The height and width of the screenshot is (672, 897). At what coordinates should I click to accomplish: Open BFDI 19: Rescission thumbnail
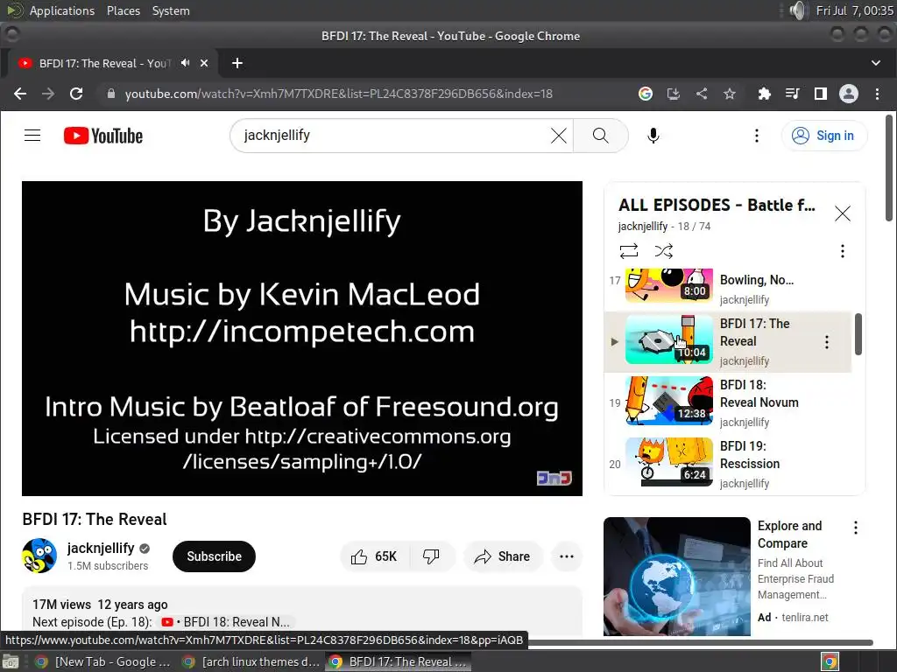[668, 462]
